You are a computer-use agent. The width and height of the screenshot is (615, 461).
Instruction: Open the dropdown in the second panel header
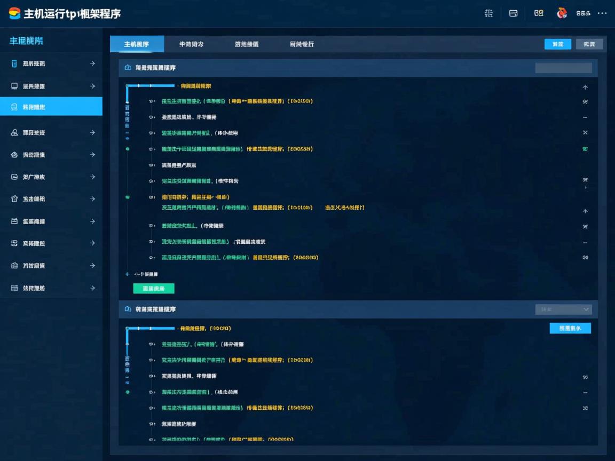[563, 309]
